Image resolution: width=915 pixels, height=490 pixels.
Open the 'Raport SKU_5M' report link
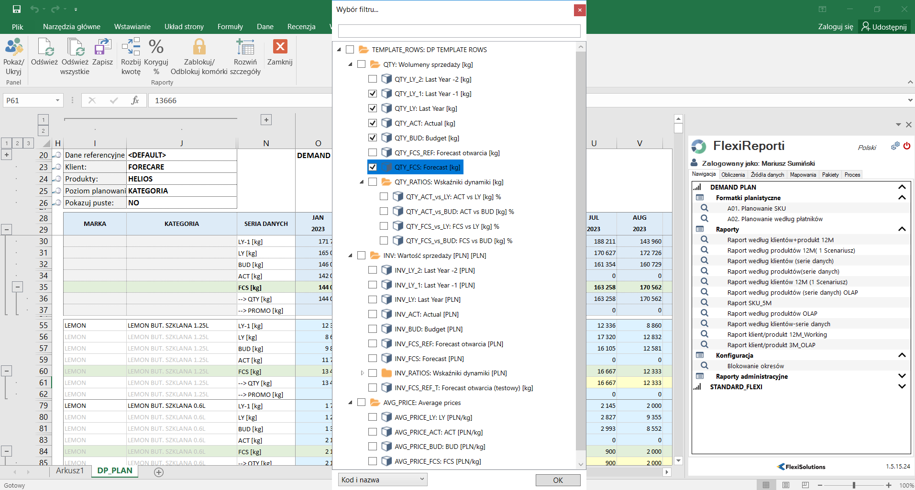[x=749, y=303]
